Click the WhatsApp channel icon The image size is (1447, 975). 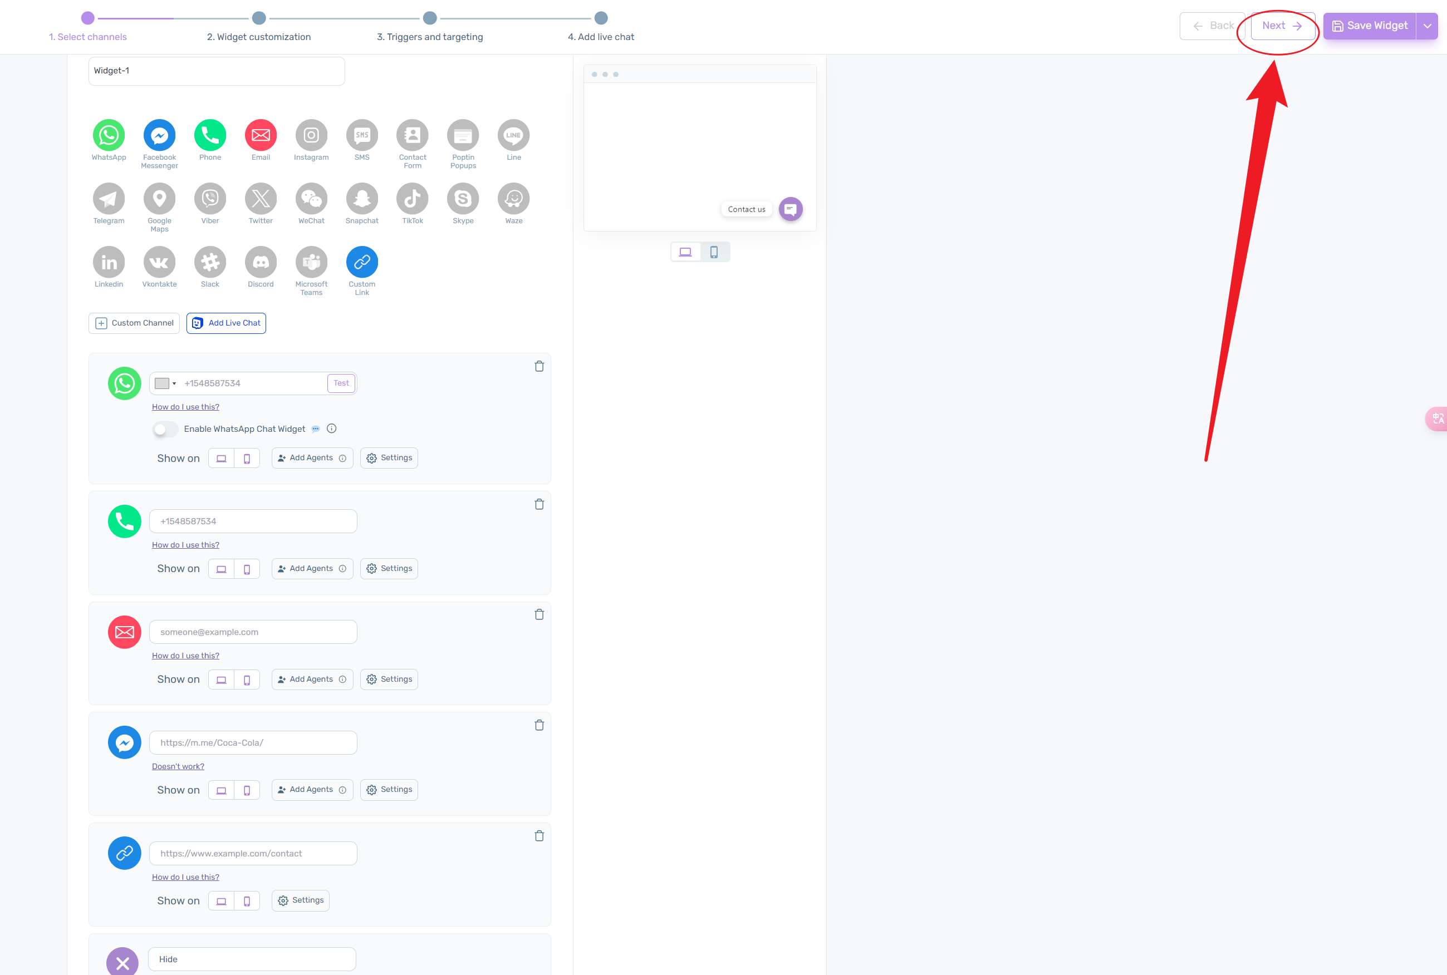click(109, 135)
